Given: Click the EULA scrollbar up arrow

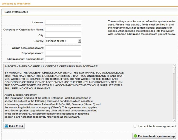Looking at the screenshot, I should [x=174, y=66].
